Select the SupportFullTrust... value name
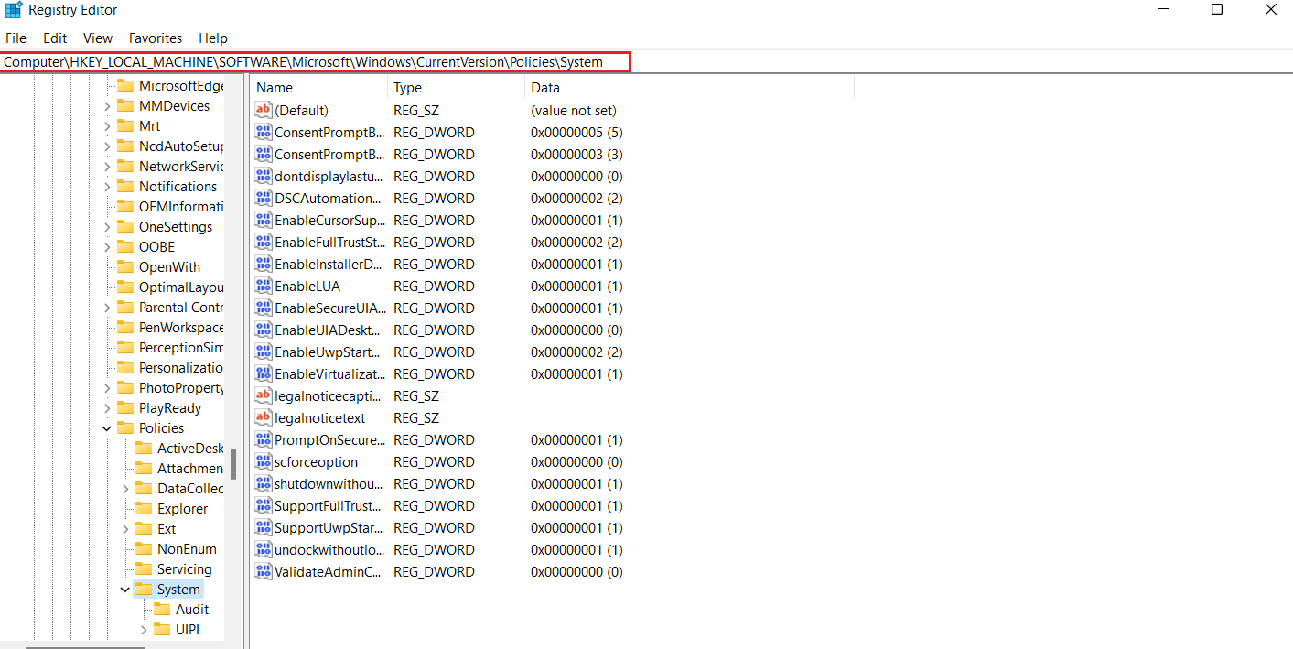1293x649 pixels. pyautogui.click(x=329, y=505)
